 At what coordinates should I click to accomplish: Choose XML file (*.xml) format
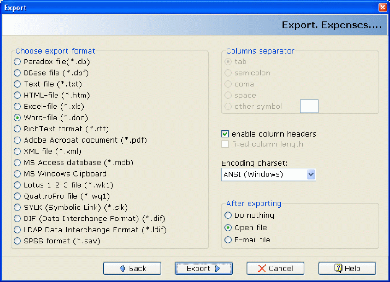pos(18,151)
